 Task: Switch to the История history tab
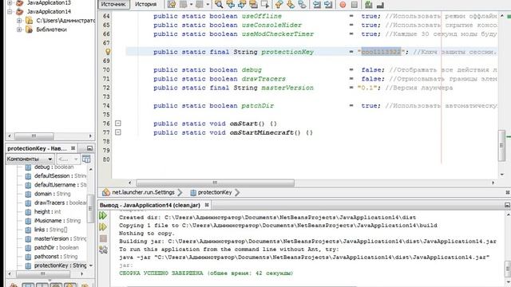(x=145, y=4)
